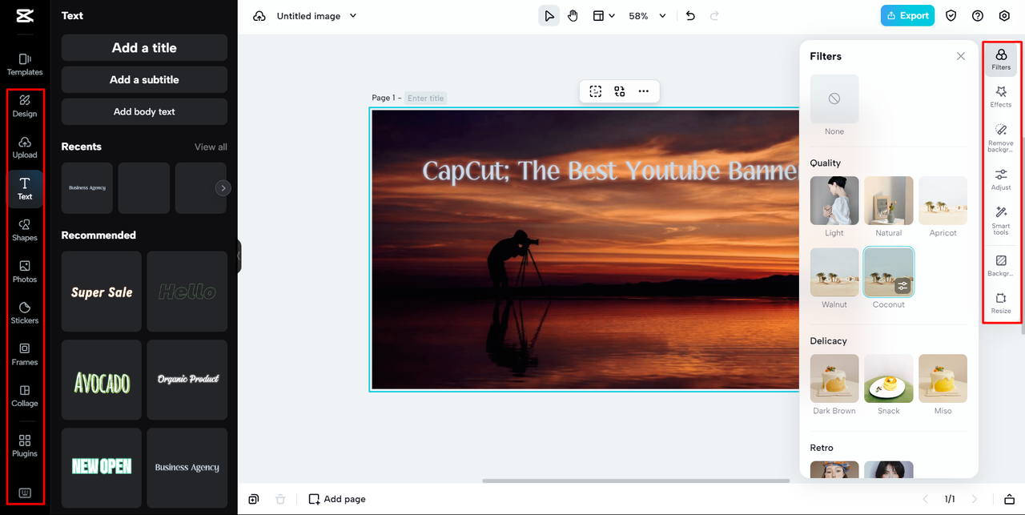The image size is (1025, 515).
Task: Click the delete page trash icon
Action: pos(280,499)
